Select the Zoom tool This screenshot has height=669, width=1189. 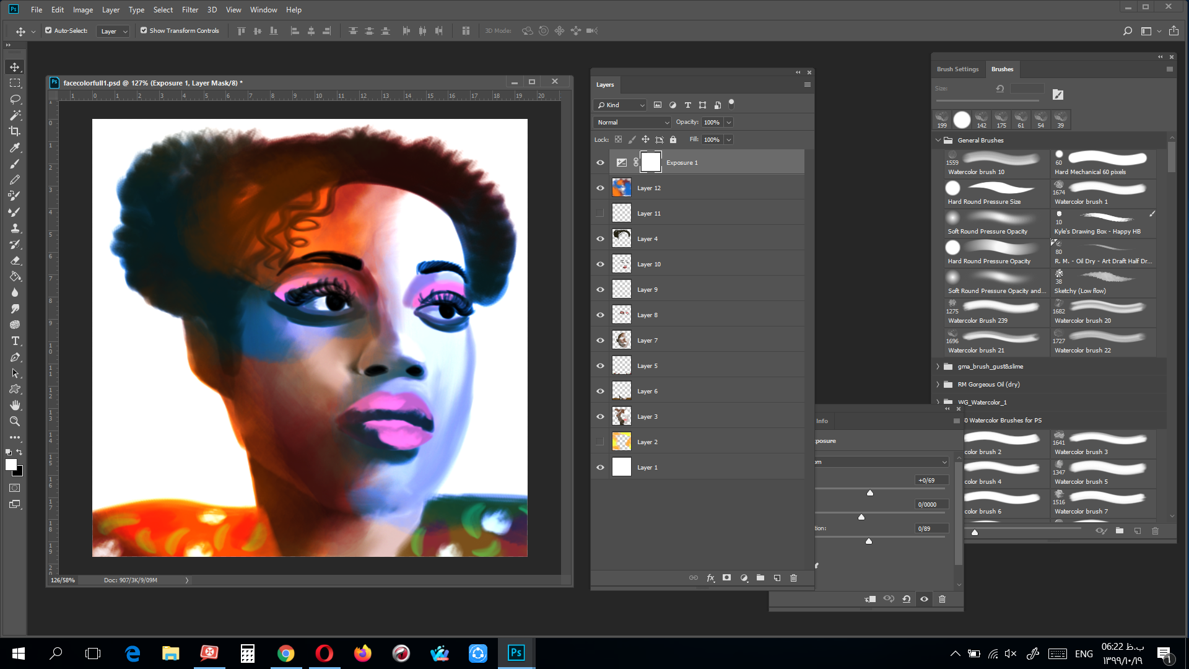(15, 421)
